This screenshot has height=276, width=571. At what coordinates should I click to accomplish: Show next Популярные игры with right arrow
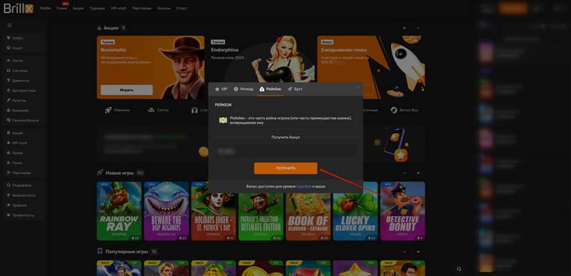tap(418, 252)
